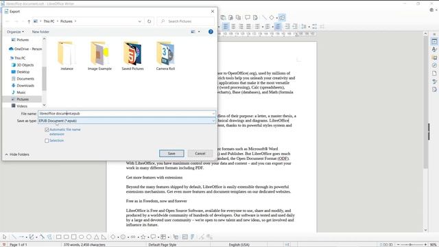Image resolution: width=439 pixels, height=247 pixels.
Task: Toggle Automatic file name extension checkbox
Action: tap(47, 130)
